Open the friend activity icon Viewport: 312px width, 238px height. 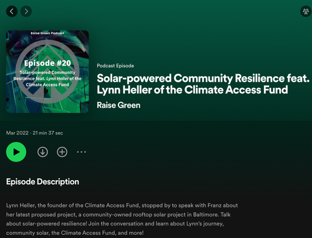306,11
